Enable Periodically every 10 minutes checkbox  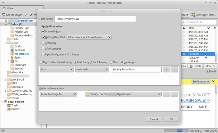43,54
